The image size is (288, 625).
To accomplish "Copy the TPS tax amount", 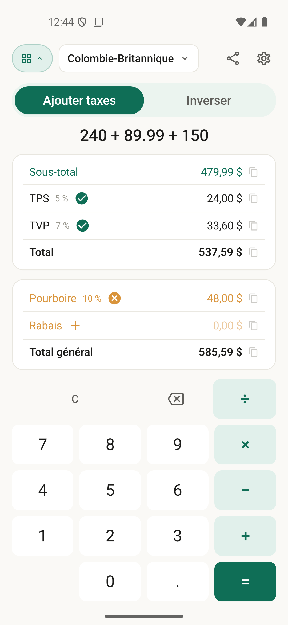I will pyautogui.click(x=253, y=198).
